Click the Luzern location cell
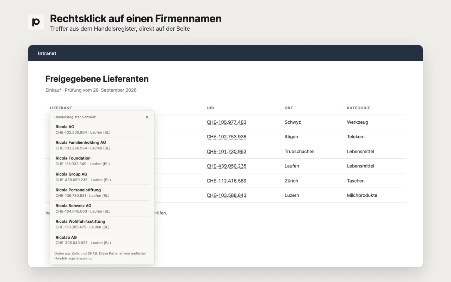This screenshot has width=451, height=282. tap(292, 195)
